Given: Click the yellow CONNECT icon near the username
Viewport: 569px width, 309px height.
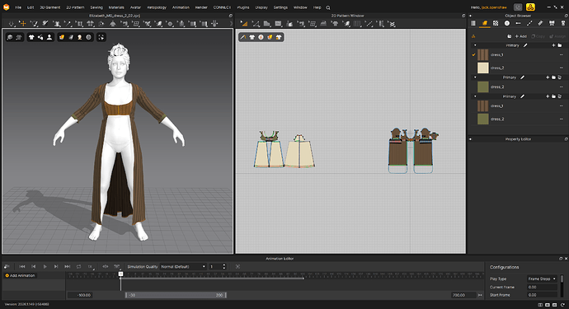Looking at the screenshot, I should click(530, 7).
